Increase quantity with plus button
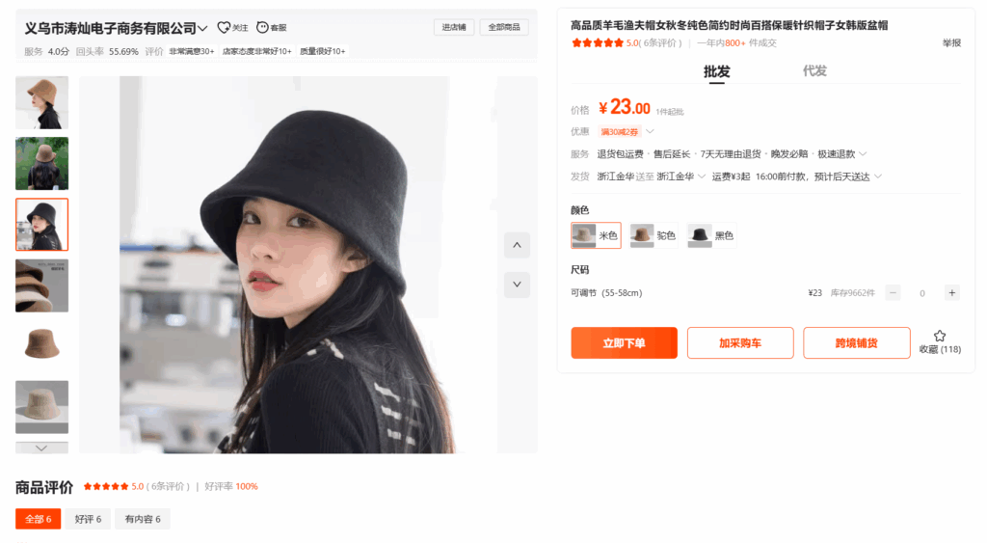Screen dimensions: 987x543 click(x=951, y=293)
